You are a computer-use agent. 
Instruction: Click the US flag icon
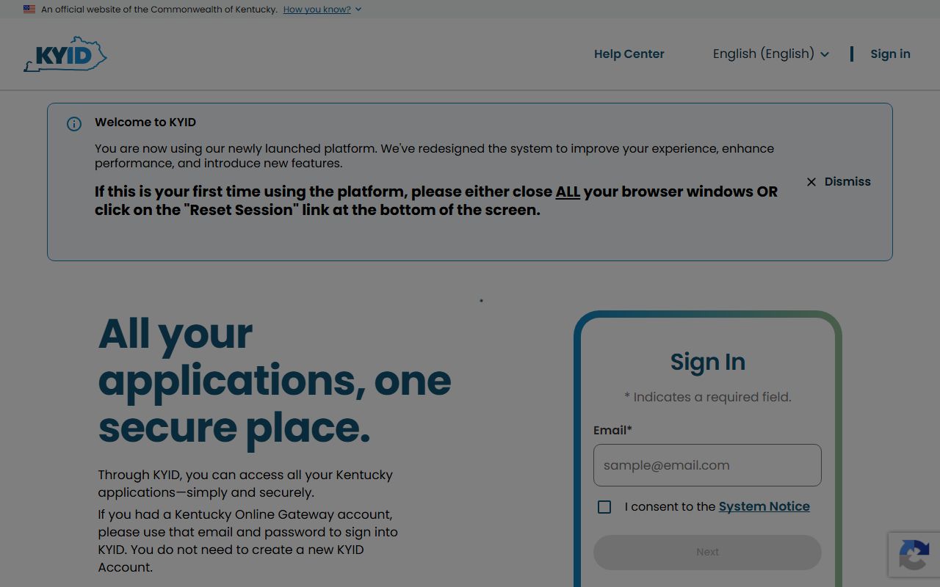point(29,10)
